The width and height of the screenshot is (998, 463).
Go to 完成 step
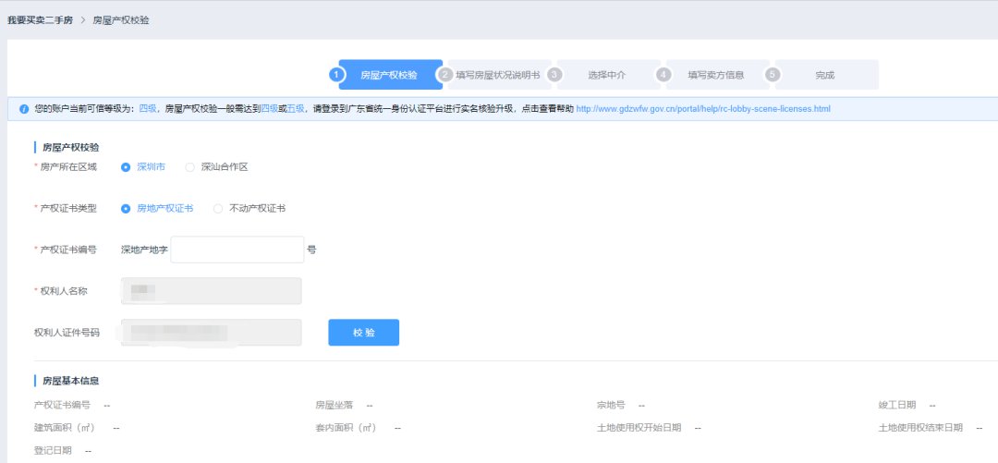[x=824, y=75]
